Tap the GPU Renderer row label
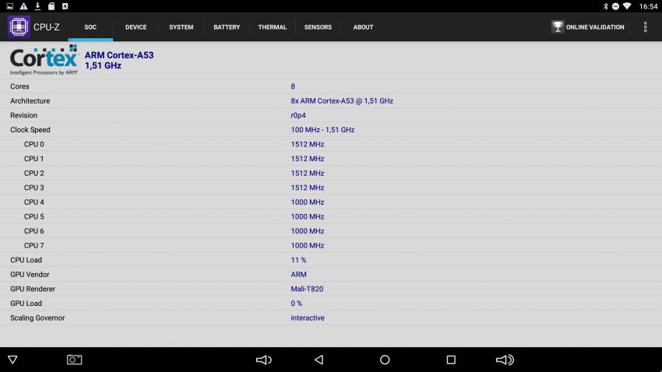 click(x=33, y=289)
